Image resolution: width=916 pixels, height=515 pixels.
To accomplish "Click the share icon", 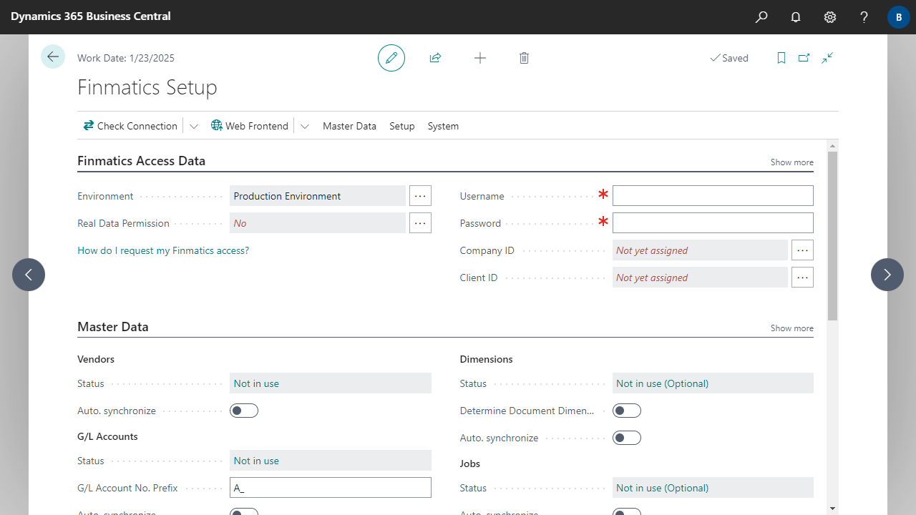I will [x=435, y=58].
